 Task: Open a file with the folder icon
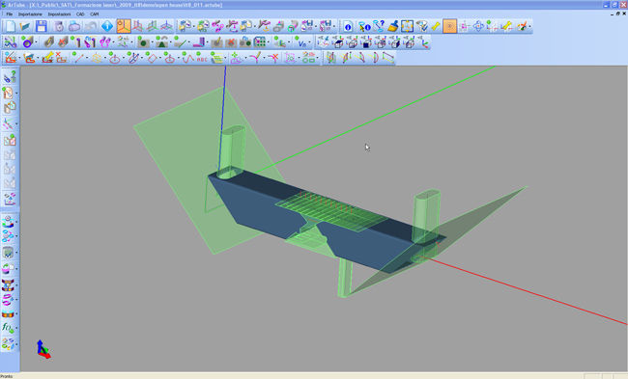tap(25, 26)
